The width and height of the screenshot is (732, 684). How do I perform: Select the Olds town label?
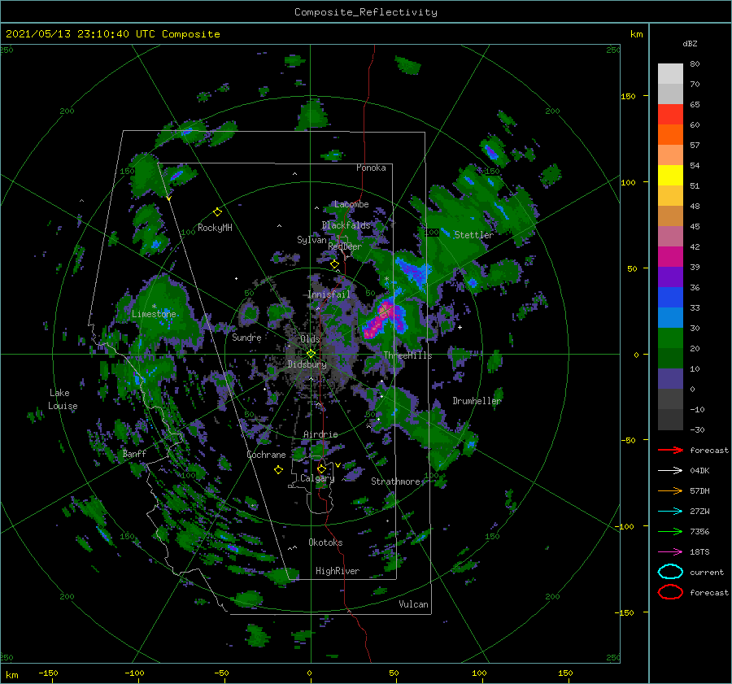click(310, 339)
